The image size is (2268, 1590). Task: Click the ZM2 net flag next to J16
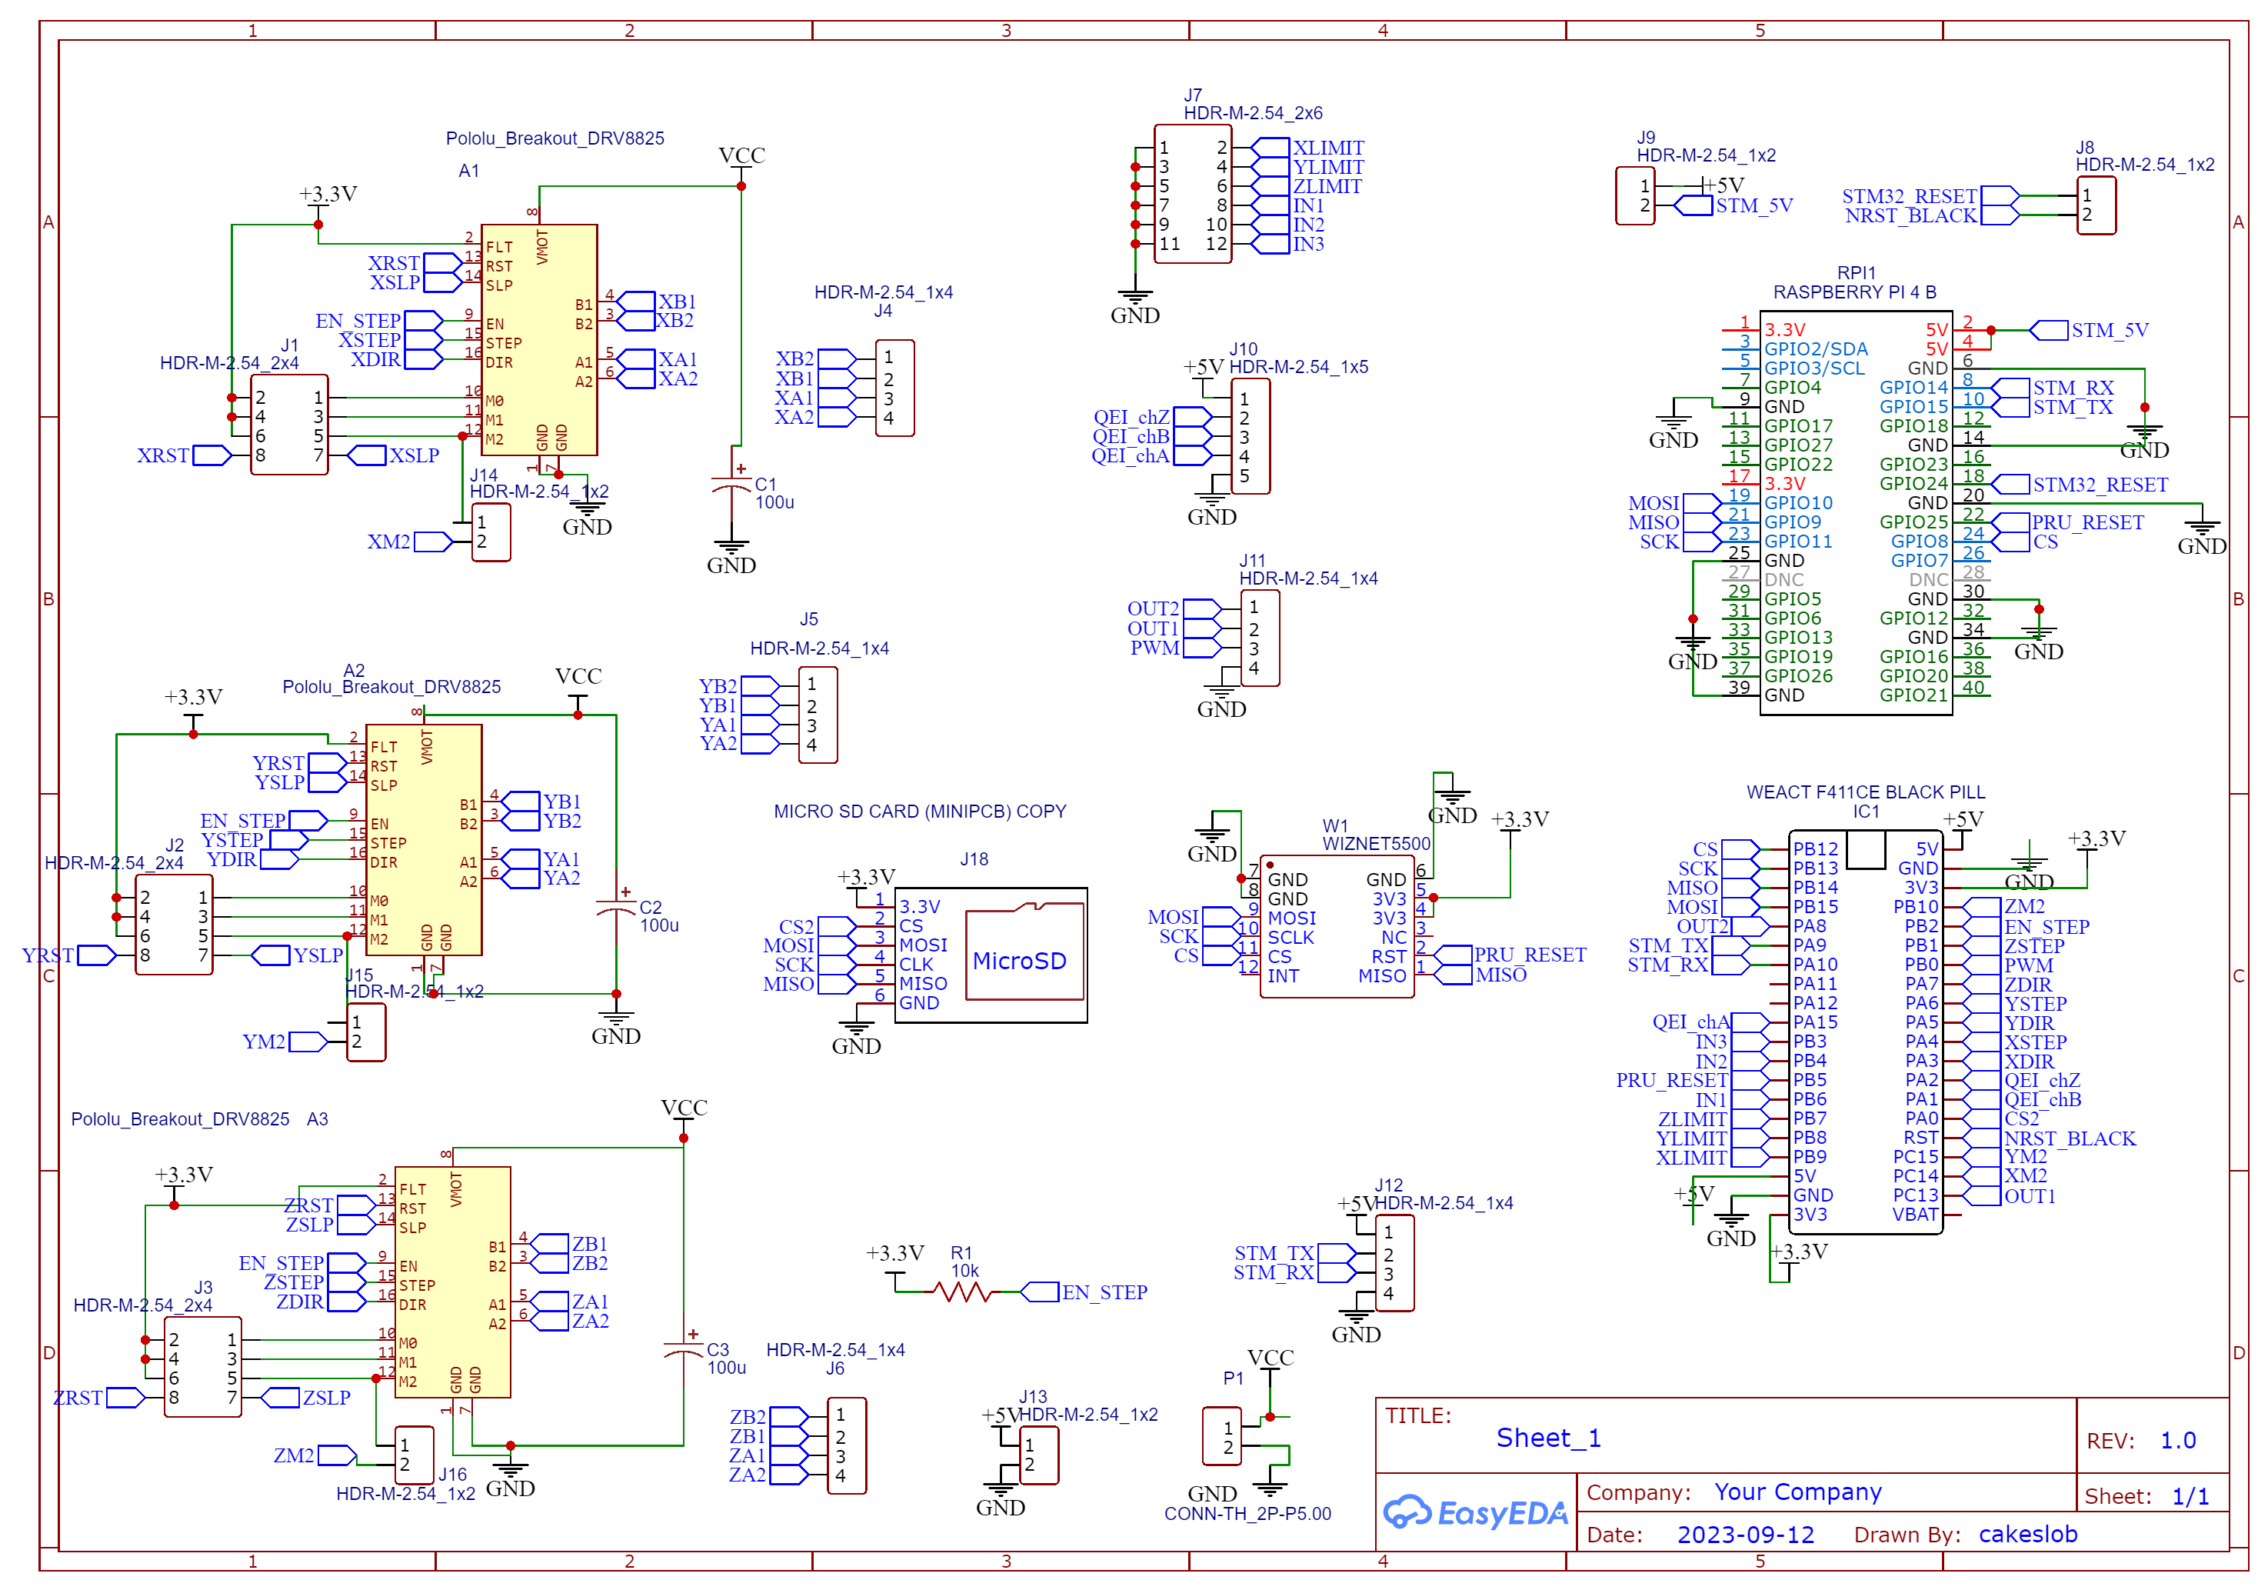click(x=315, y=1455)
